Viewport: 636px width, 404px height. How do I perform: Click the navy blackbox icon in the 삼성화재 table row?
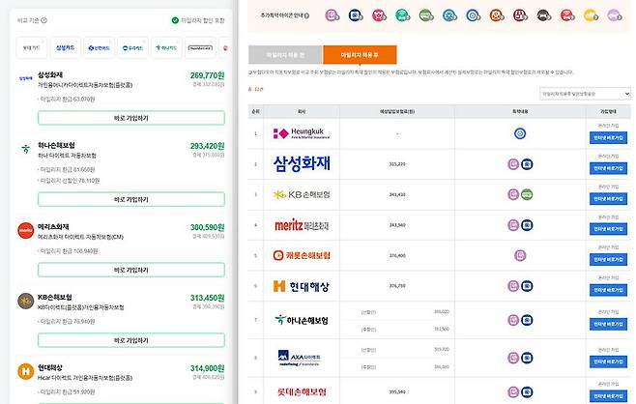[527, 164]
